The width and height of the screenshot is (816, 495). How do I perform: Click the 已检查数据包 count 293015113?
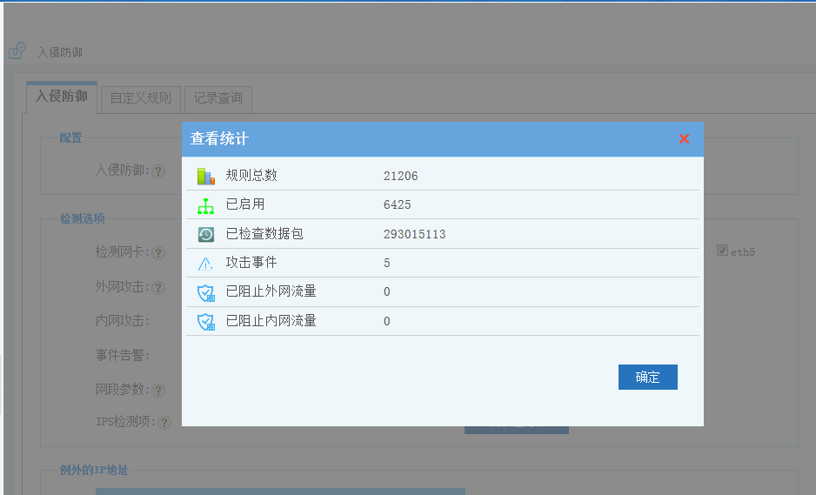point(414,234)
